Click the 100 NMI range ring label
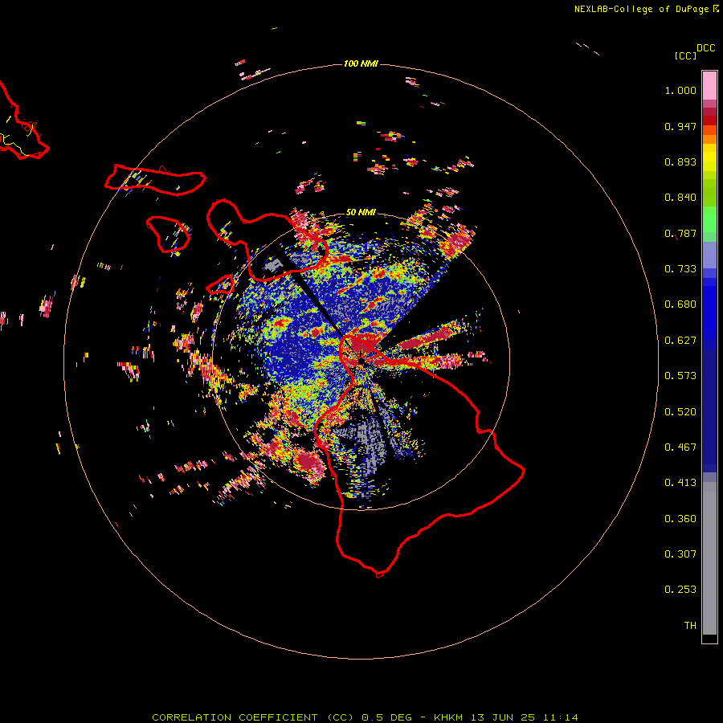 [361, 63]
